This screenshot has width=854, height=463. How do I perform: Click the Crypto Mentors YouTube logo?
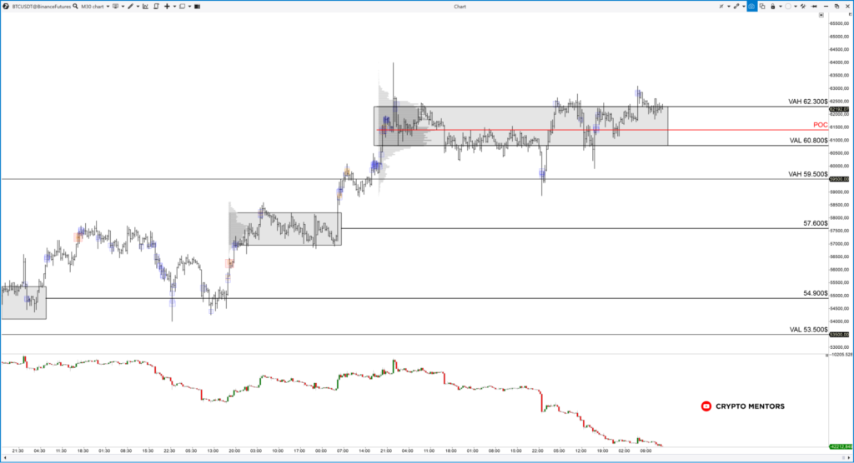tap(706, 406)
